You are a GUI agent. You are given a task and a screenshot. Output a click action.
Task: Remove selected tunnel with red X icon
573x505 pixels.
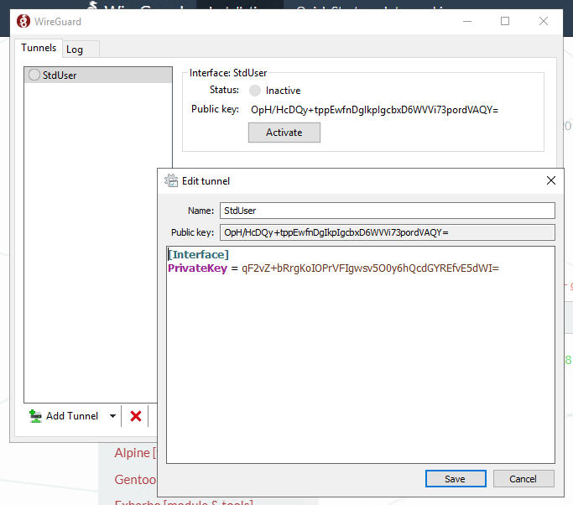point(136,416)
